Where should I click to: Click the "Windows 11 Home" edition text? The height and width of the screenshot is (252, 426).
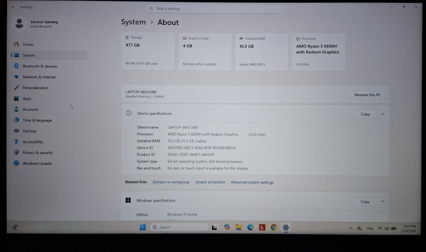click(x=182, y=214)
